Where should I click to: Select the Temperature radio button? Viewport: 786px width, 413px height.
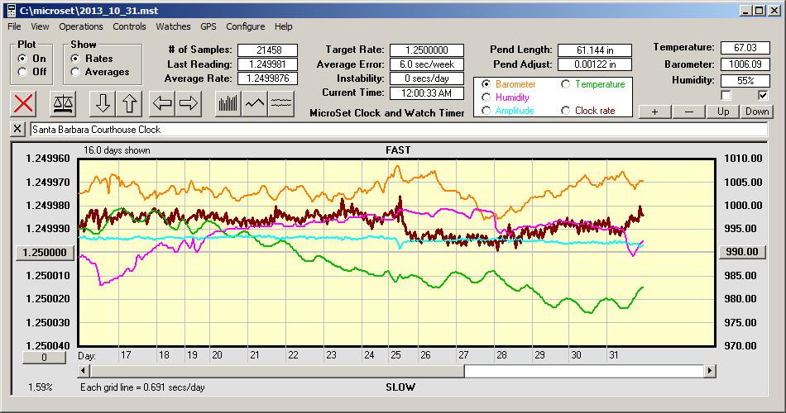coord(565,84)
